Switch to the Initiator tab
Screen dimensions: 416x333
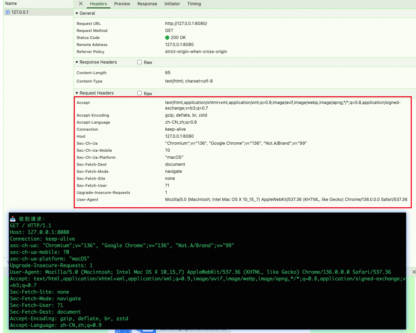[172, 4]
